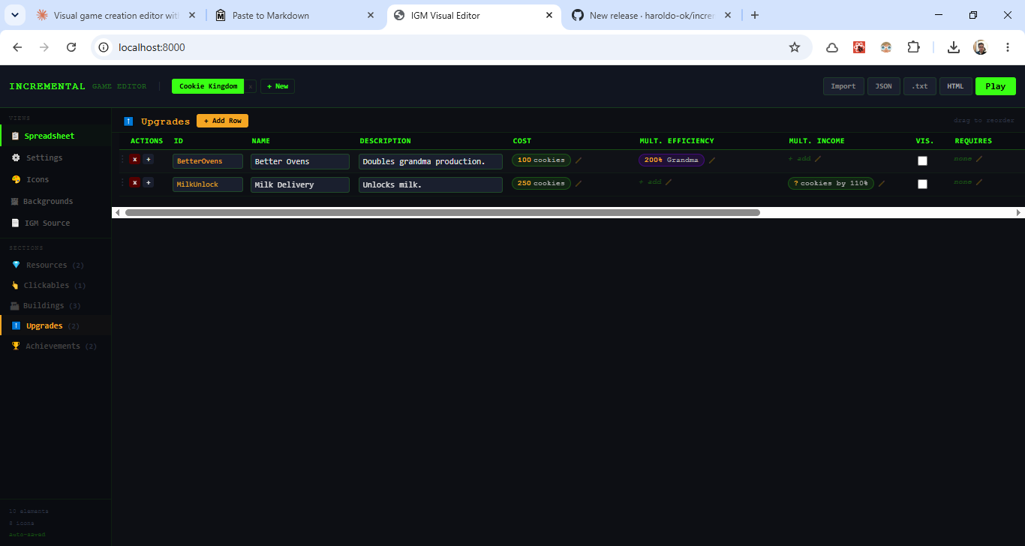
Task: Create a new project with + New
Action: [x=278, y=86]
